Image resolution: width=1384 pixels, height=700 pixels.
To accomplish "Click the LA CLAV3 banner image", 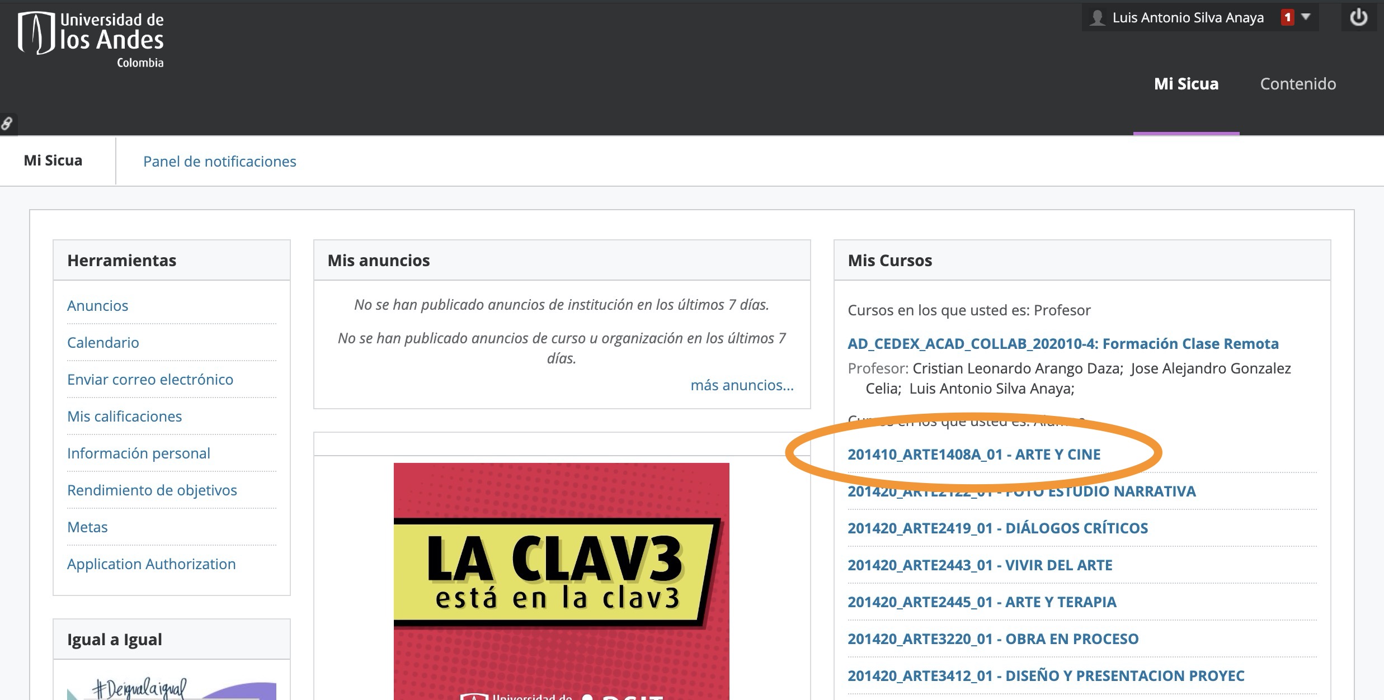I will pos(561,576).
